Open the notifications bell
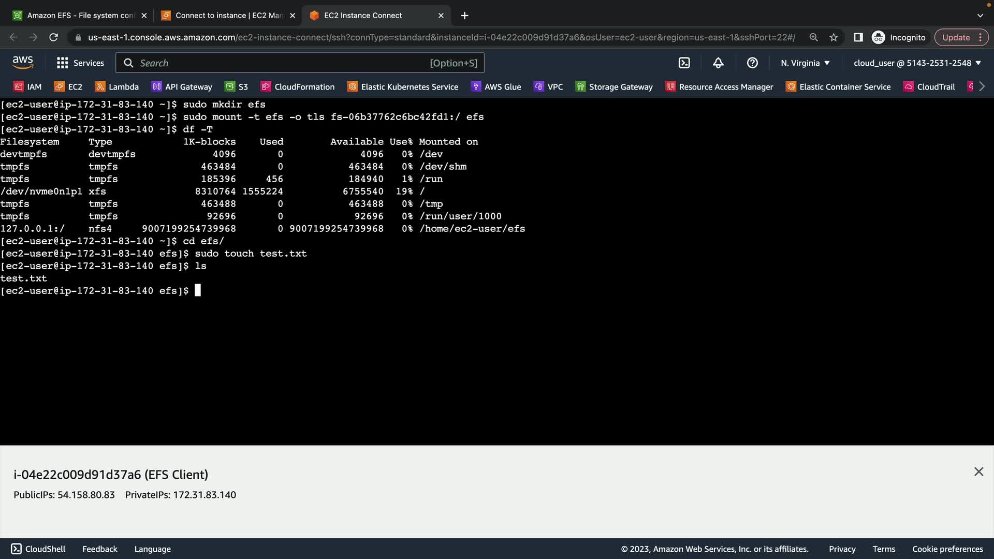This screenshot has width=994, height=559. [718, 63]
